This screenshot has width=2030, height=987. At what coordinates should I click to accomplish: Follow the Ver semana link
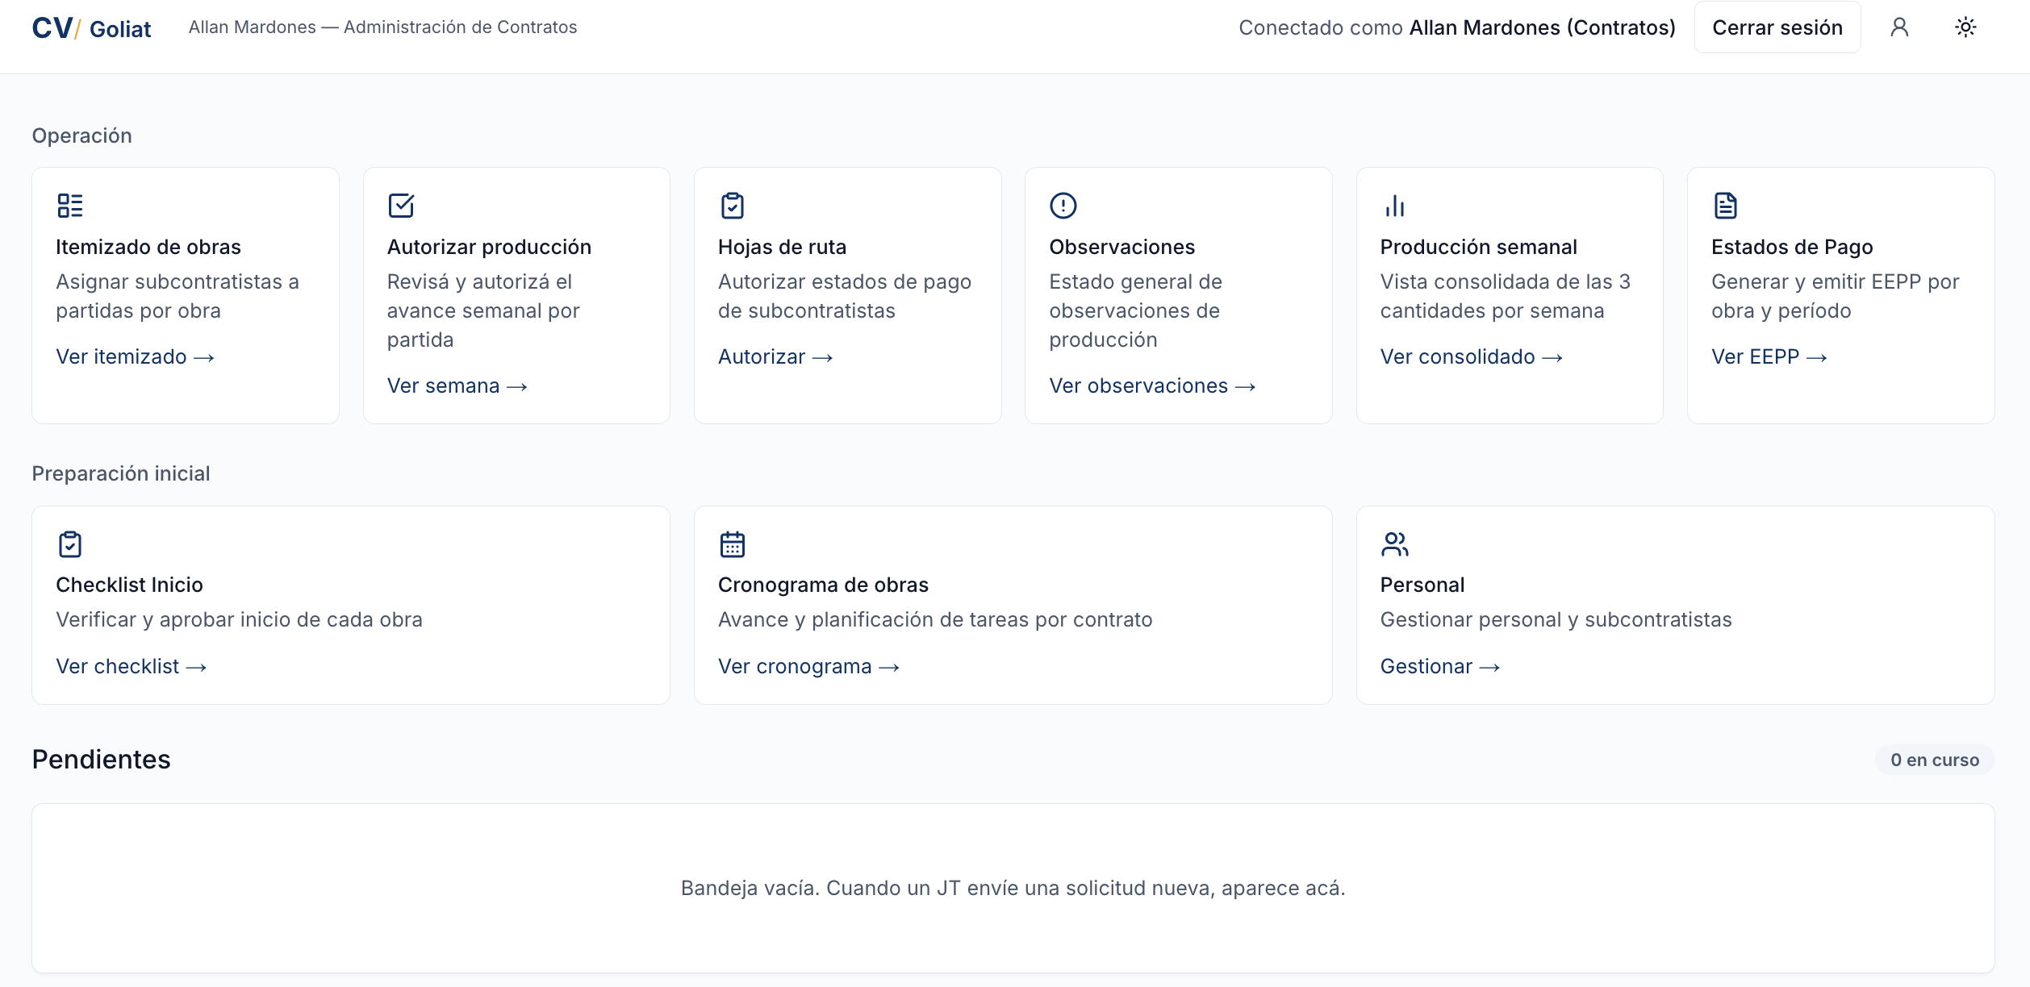click(457, 385)
